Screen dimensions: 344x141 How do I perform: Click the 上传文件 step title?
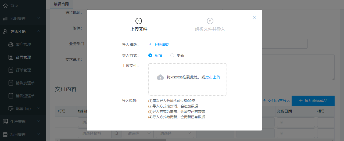[139, 29]
